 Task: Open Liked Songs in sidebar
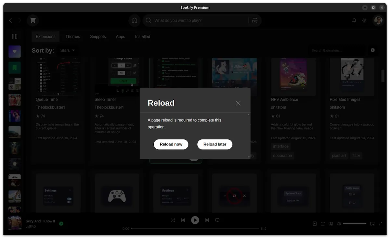[15, 52]
